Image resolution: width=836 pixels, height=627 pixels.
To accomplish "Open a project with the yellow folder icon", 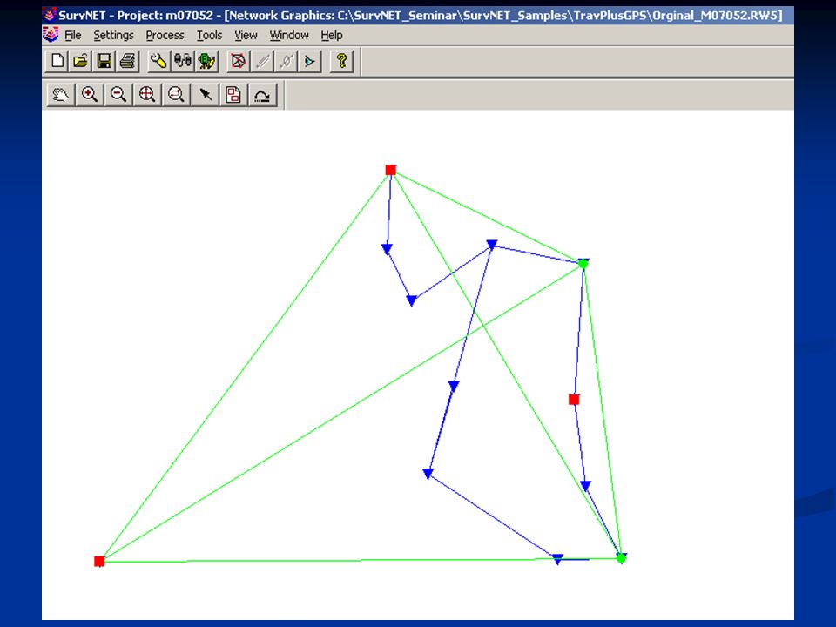I will click(80, 61).
